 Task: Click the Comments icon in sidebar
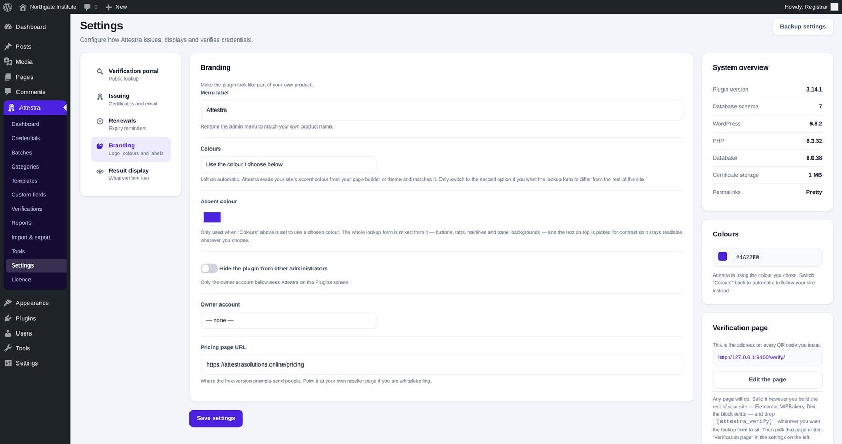click(x=8, y=92)
